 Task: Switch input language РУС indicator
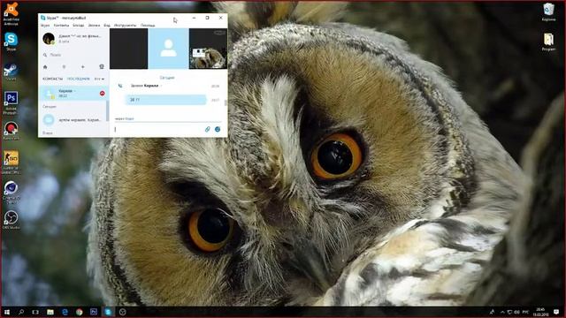tap(526, 312)
